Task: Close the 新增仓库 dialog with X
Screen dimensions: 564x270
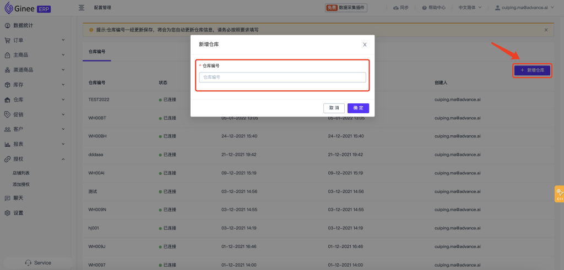Action: pos(365,45)
